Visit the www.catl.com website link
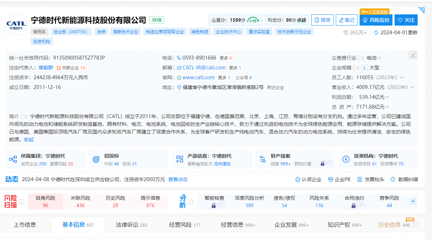This screenshot has height=240, width=432. (198, 77)
